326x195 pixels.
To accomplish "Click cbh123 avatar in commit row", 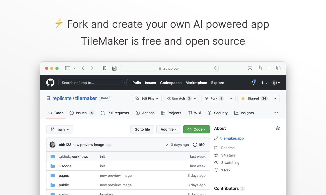I will 53,145.
